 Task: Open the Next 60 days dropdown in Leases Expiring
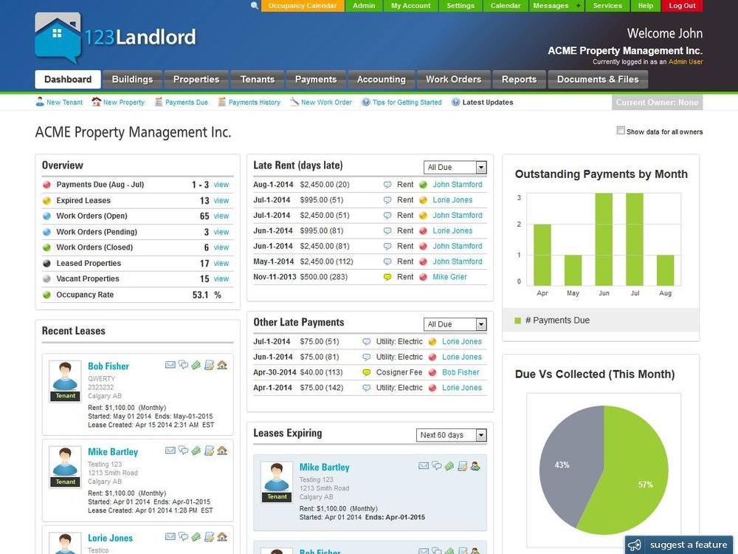pyautogui.click(x=451, y=435)
